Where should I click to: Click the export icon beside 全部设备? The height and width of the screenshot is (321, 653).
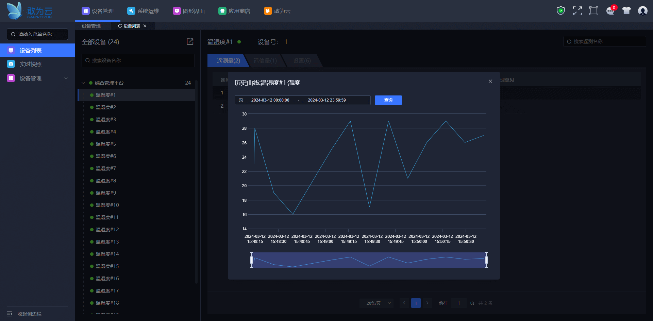coord(190,41)
